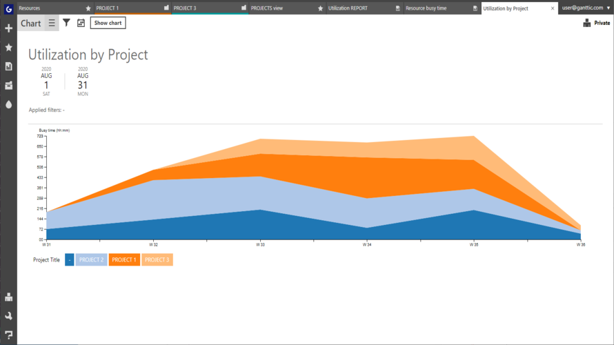This screenshot has height=345, width=614.
Task: Toggle the PROJECT 1 legend swatch
Action: (x=124, y=259)
